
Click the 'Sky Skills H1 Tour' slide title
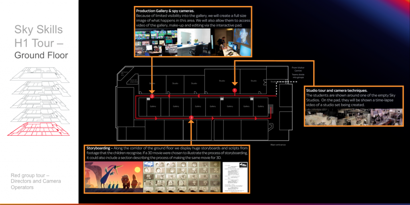(x=39, y=36)
